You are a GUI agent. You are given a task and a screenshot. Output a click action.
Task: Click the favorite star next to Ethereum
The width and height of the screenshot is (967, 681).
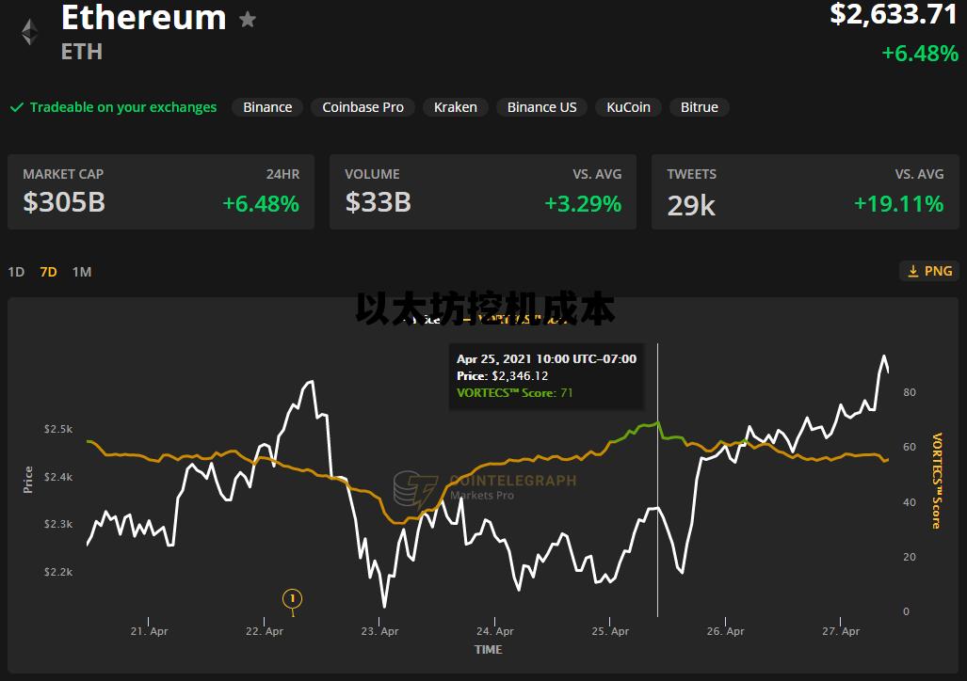point(248,20)
